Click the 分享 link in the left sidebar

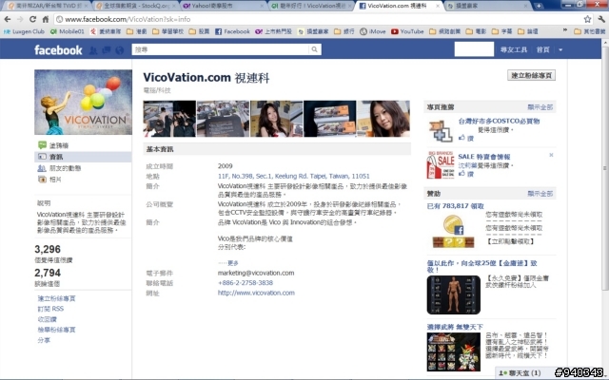44,340
